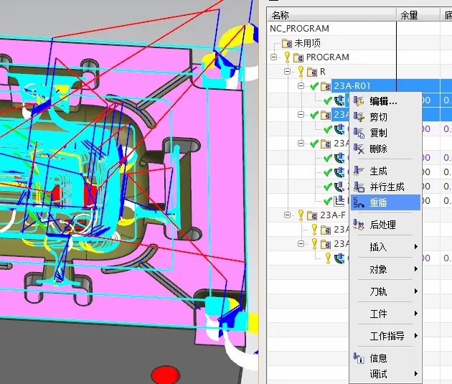The height and width of the screenshot is (384, 452).
Task: Click the Copy (复制) icon in context menu
Action: point(359,133)
